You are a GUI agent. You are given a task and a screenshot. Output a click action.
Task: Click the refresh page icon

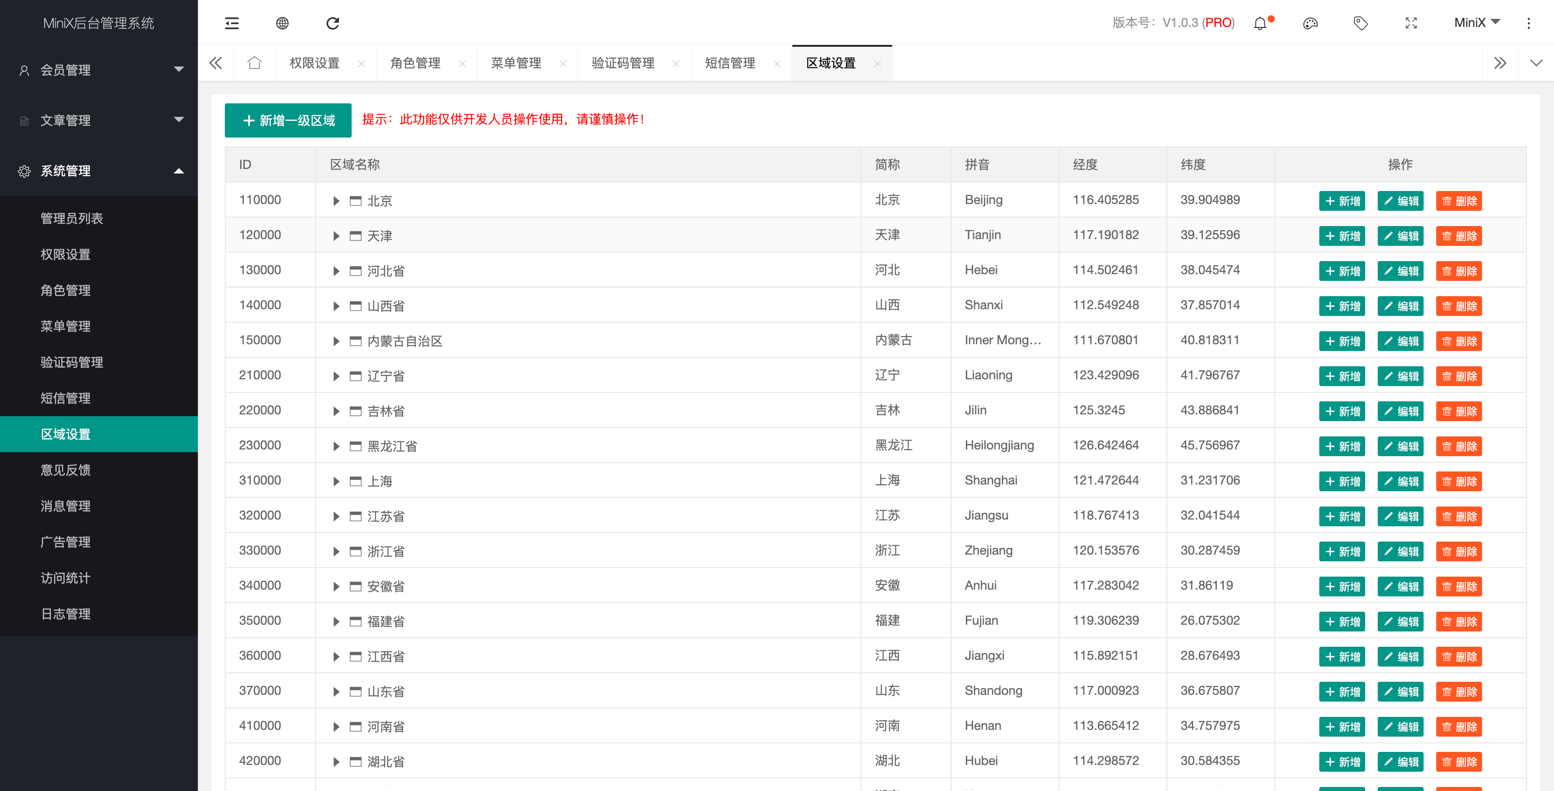coord(332,23)
